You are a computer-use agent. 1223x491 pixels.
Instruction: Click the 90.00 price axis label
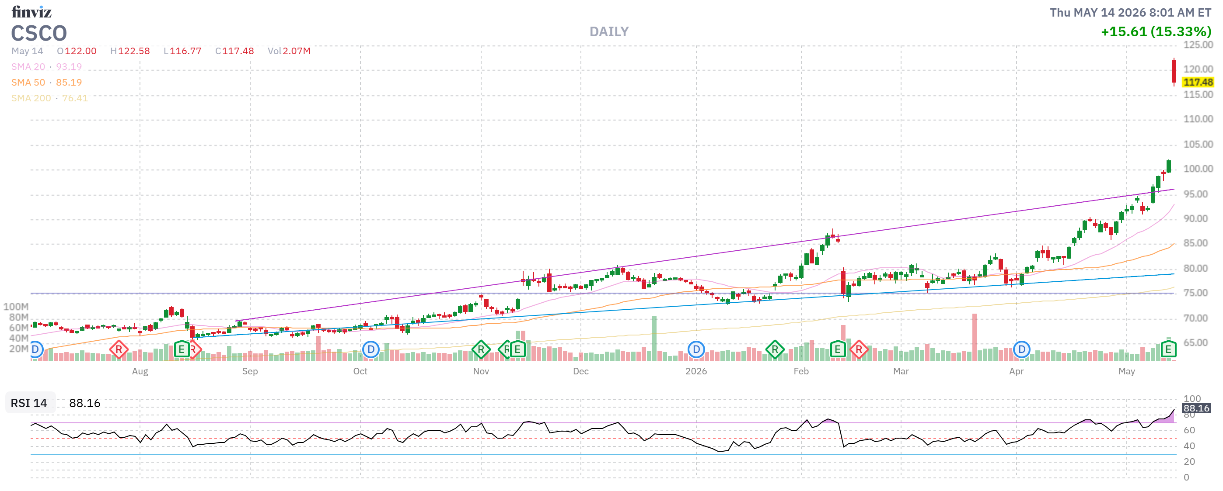(1195, 218)
